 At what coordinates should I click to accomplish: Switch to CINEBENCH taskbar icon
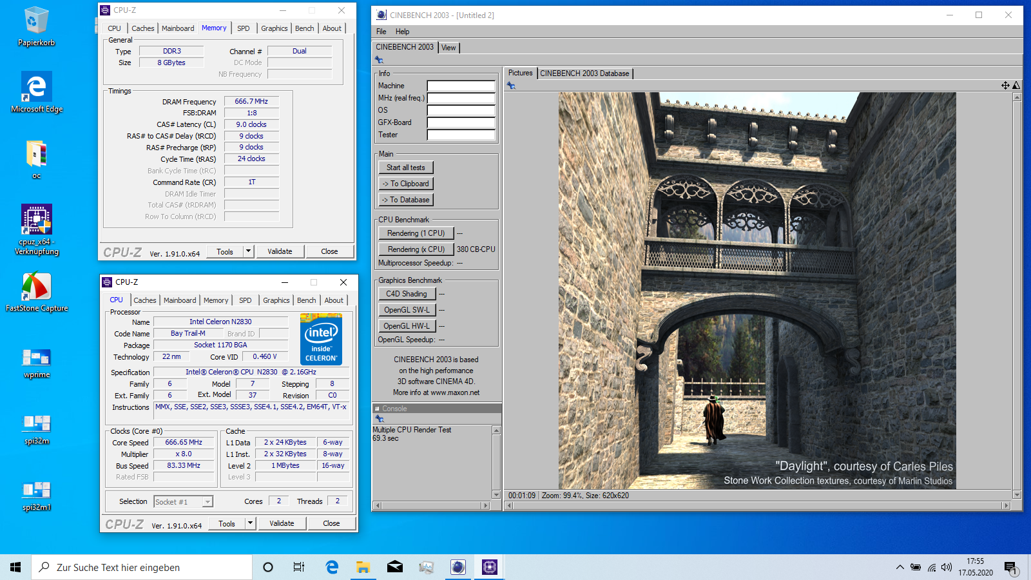tap(458, 567)
